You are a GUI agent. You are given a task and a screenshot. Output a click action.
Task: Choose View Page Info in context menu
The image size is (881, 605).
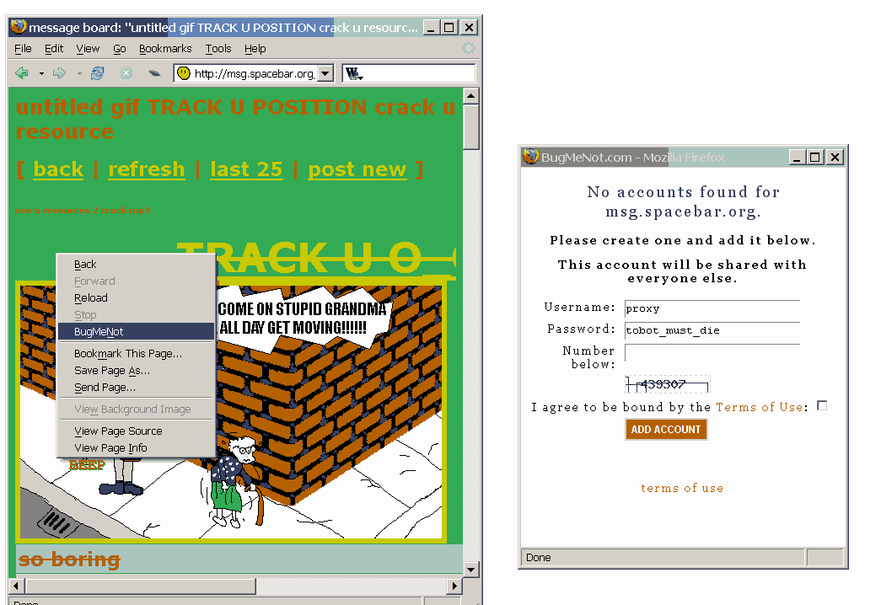[x=136, y=447]
